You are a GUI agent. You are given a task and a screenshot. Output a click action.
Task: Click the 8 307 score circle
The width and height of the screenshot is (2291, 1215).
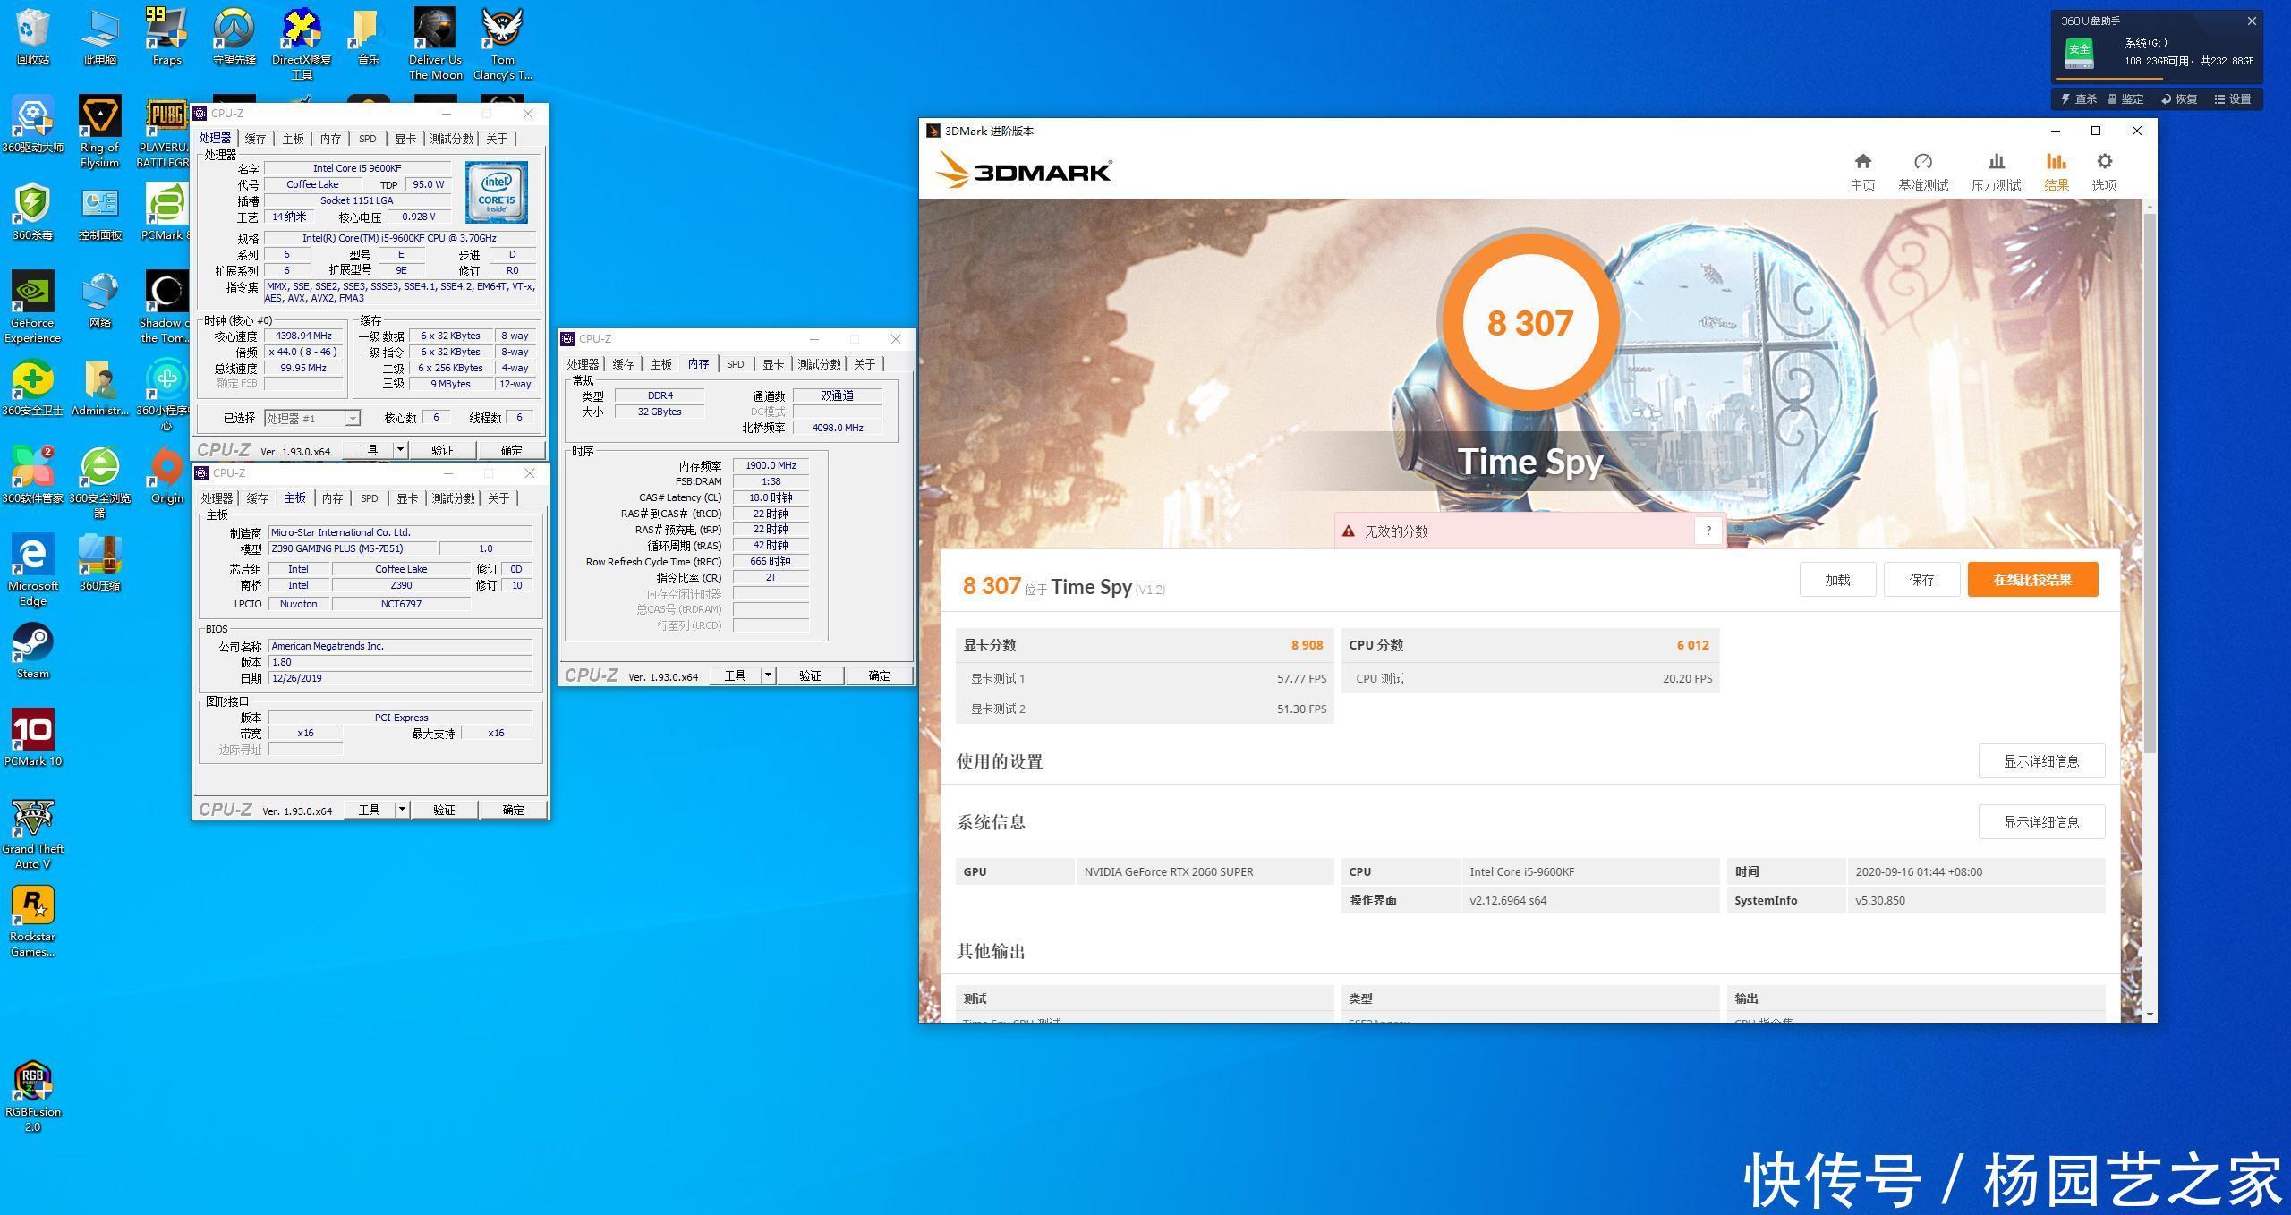[x=1529, y=322]
